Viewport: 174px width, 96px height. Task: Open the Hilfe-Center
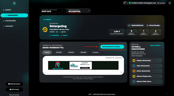(14, 89)
